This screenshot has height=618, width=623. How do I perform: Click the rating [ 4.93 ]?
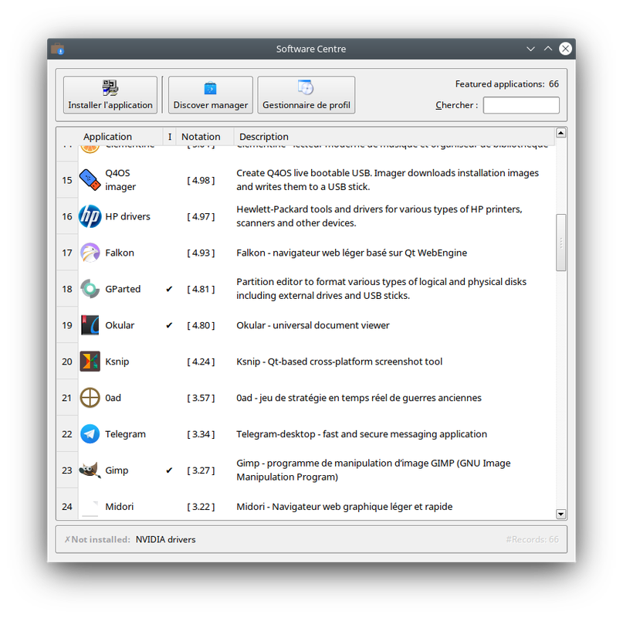tap(201, 253)
